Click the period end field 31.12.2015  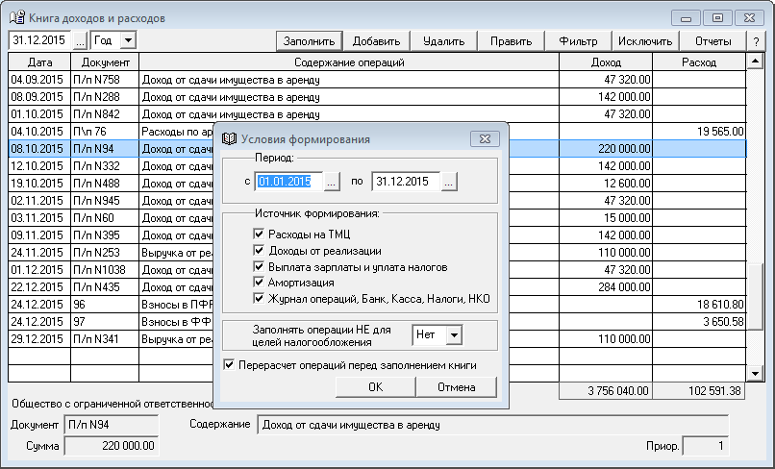[406, 182]
